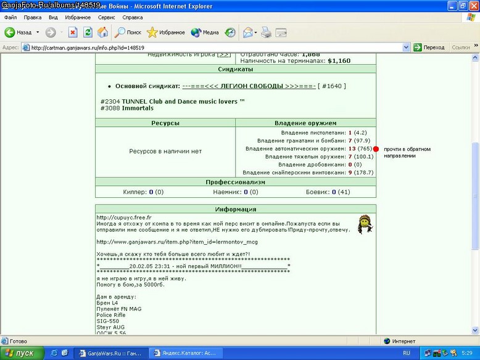
Task: Click Владение пистолетами skill row
Action: point(324,133)
